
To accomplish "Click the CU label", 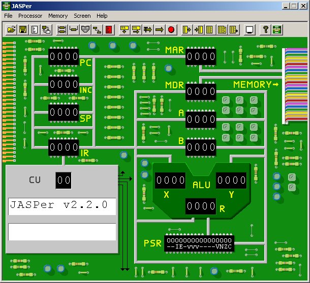I will 35,180.
